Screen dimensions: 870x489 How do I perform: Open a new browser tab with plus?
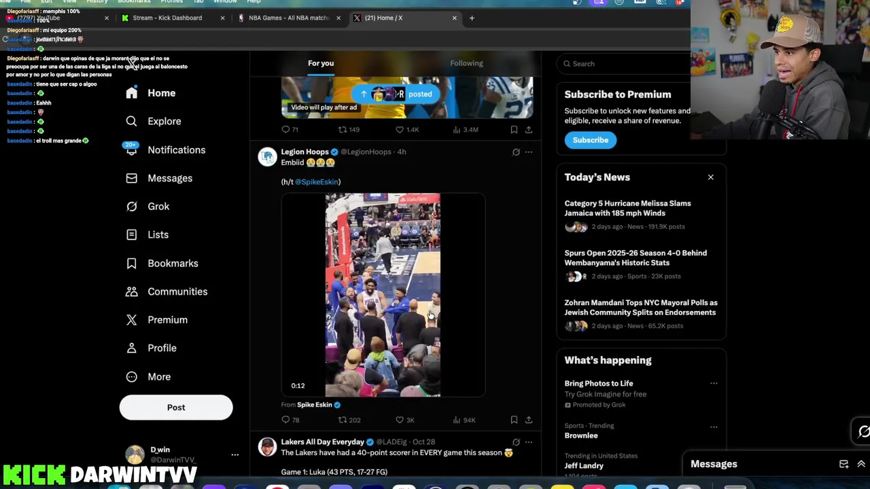472,18
